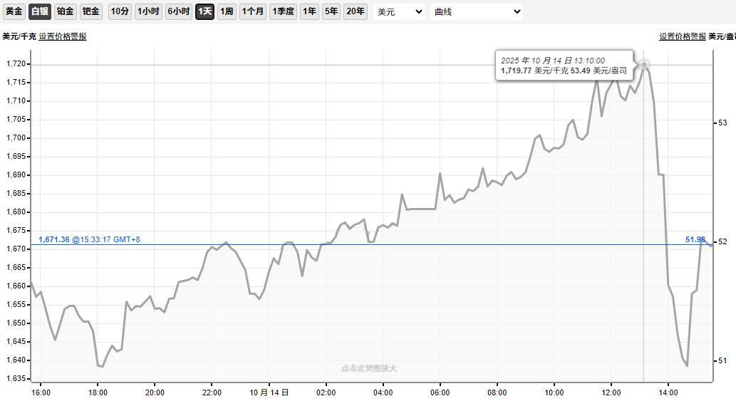Set time range to 10分
Image resolution: width=736 pixels, height=401 pixels.
(x=120, y=11)
